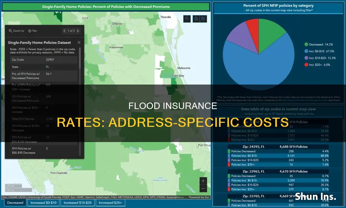Screen dimensions: 346x208
Task: Click the Orlando label on the map
Action: [x=117, y=24]
